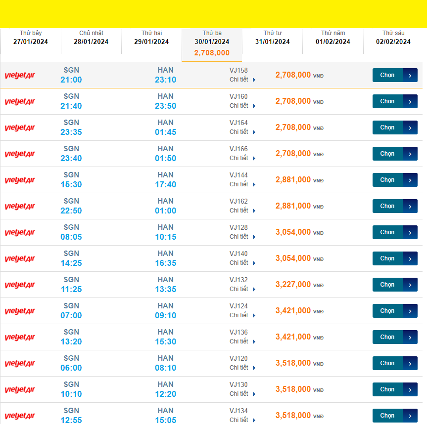The height and width of the screenshot is (424, 427).
Task: Click the arrow icon beside Chọn for VJ134
Action: coord(410,416)
